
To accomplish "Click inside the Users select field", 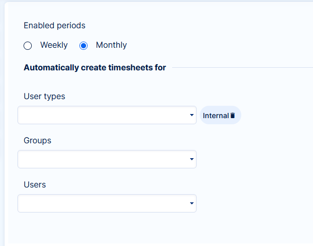I will (x=102, y=203).
